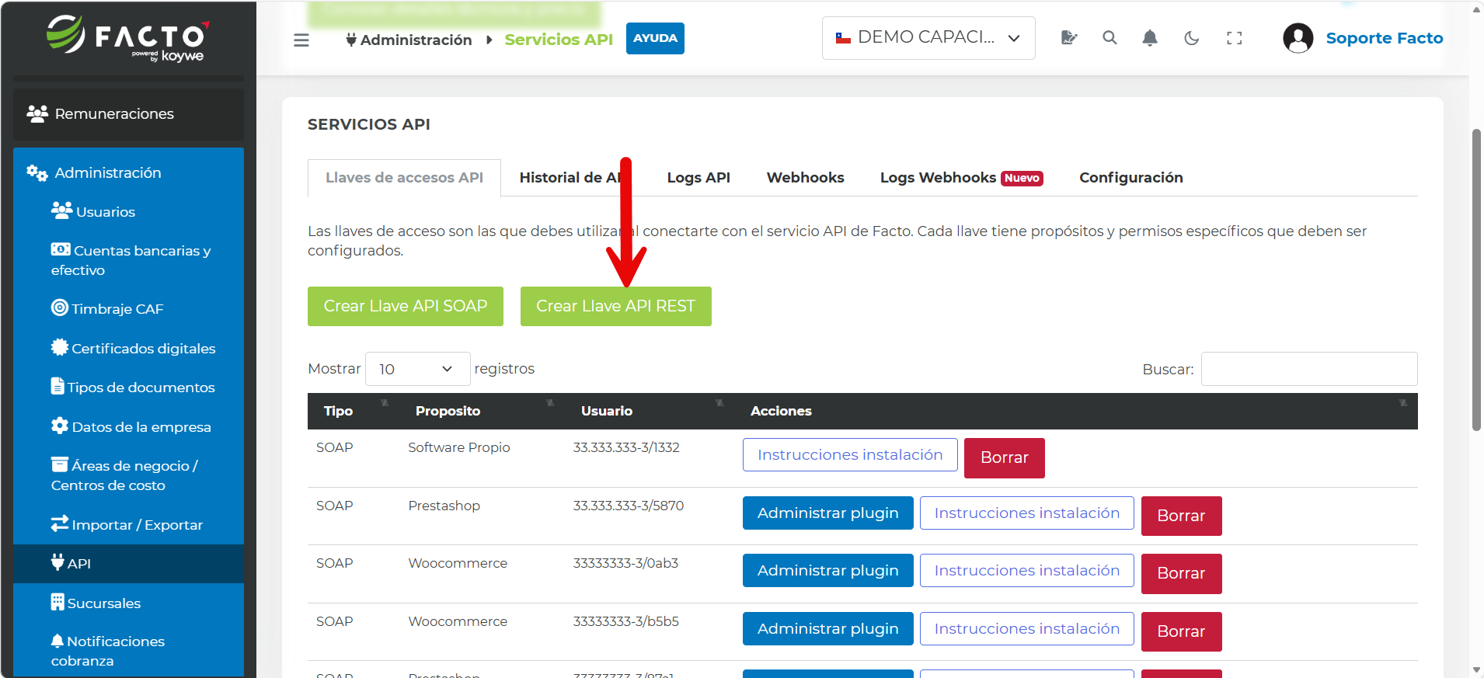
Task: Switch to Llaves de accesos API tab
Action: [x=404, y=178]
